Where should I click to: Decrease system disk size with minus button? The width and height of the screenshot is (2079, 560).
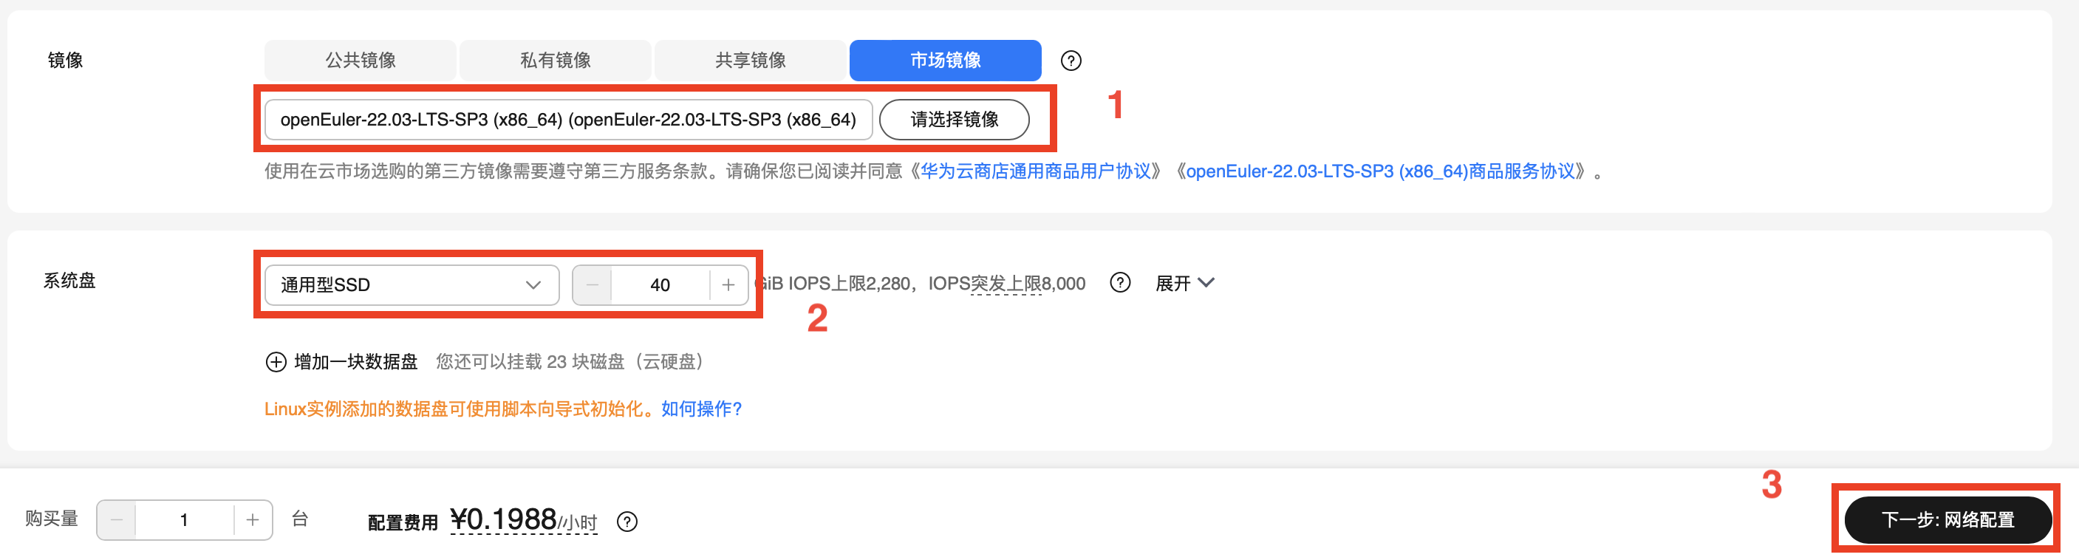592,285
